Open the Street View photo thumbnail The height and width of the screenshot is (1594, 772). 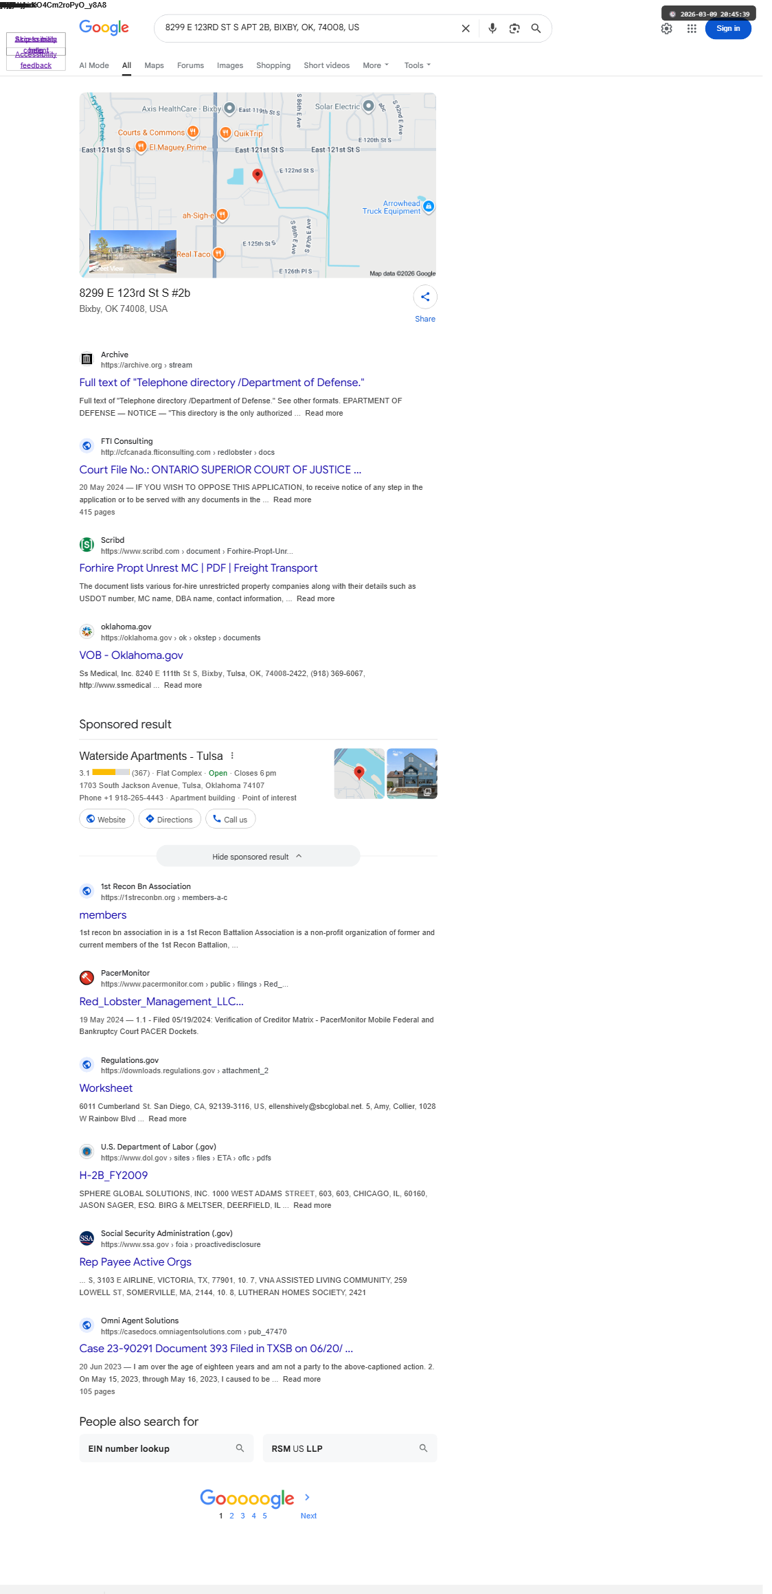133,252
